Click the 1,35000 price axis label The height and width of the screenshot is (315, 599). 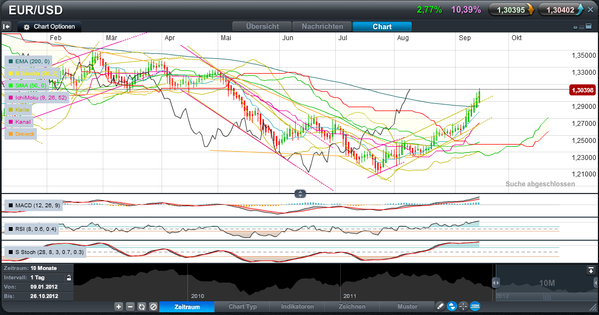[x=583, y=56]
